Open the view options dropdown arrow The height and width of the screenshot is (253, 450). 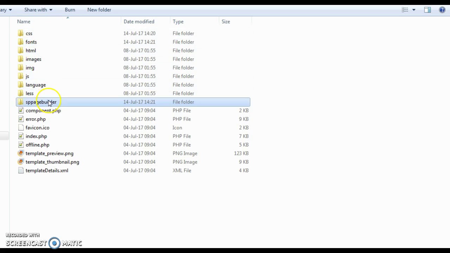pos(414,10)
